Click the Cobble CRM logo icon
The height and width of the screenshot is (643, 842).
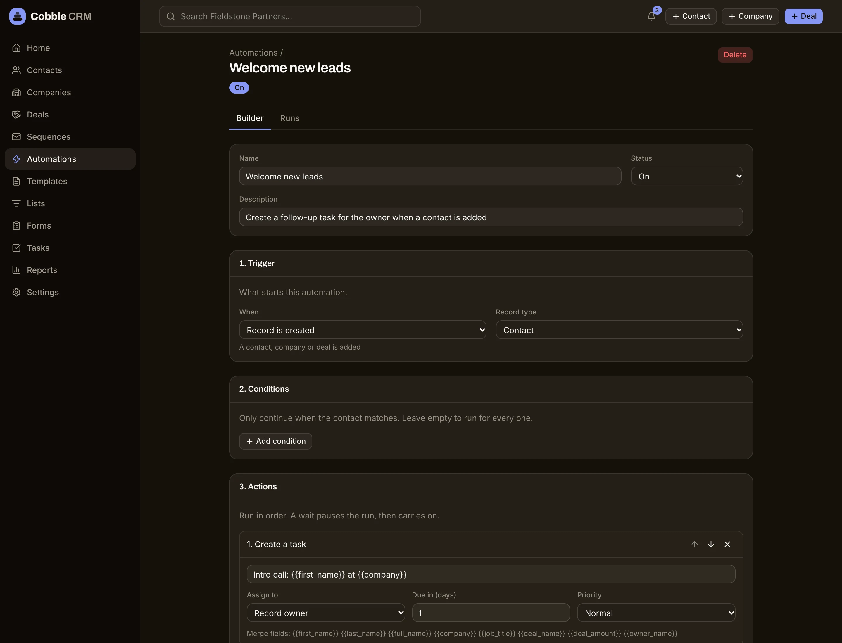coord(17,16)
